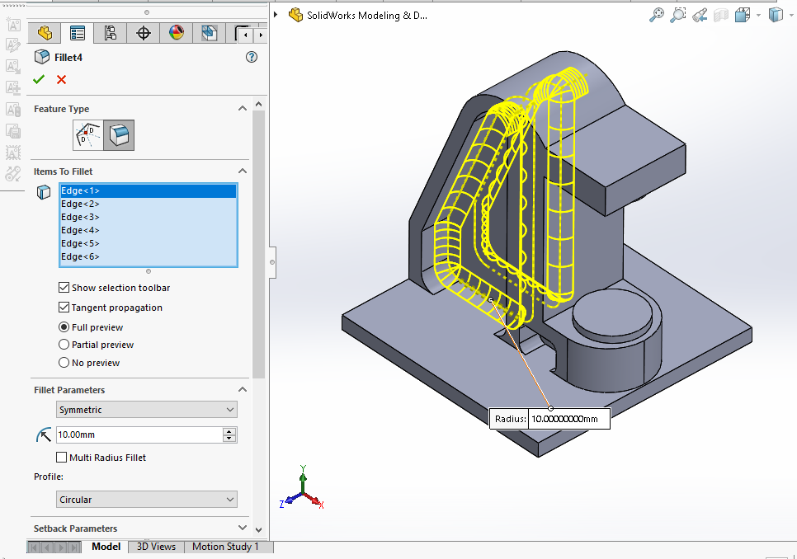Open the DimXpertManager crosshair tab
The image size is (797, 559).
[144, 33]
